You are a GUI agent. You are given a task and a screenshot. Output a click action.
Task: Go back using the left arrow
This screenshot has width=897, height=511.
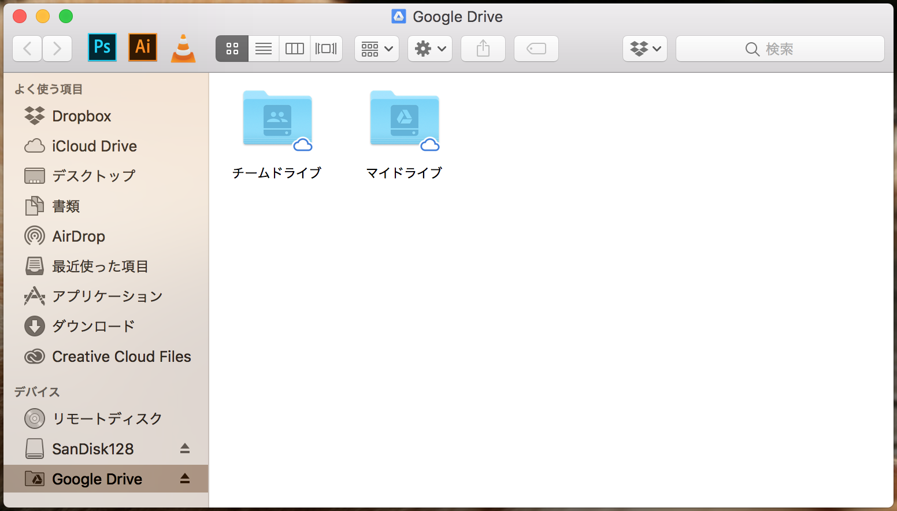click(27, 49)
